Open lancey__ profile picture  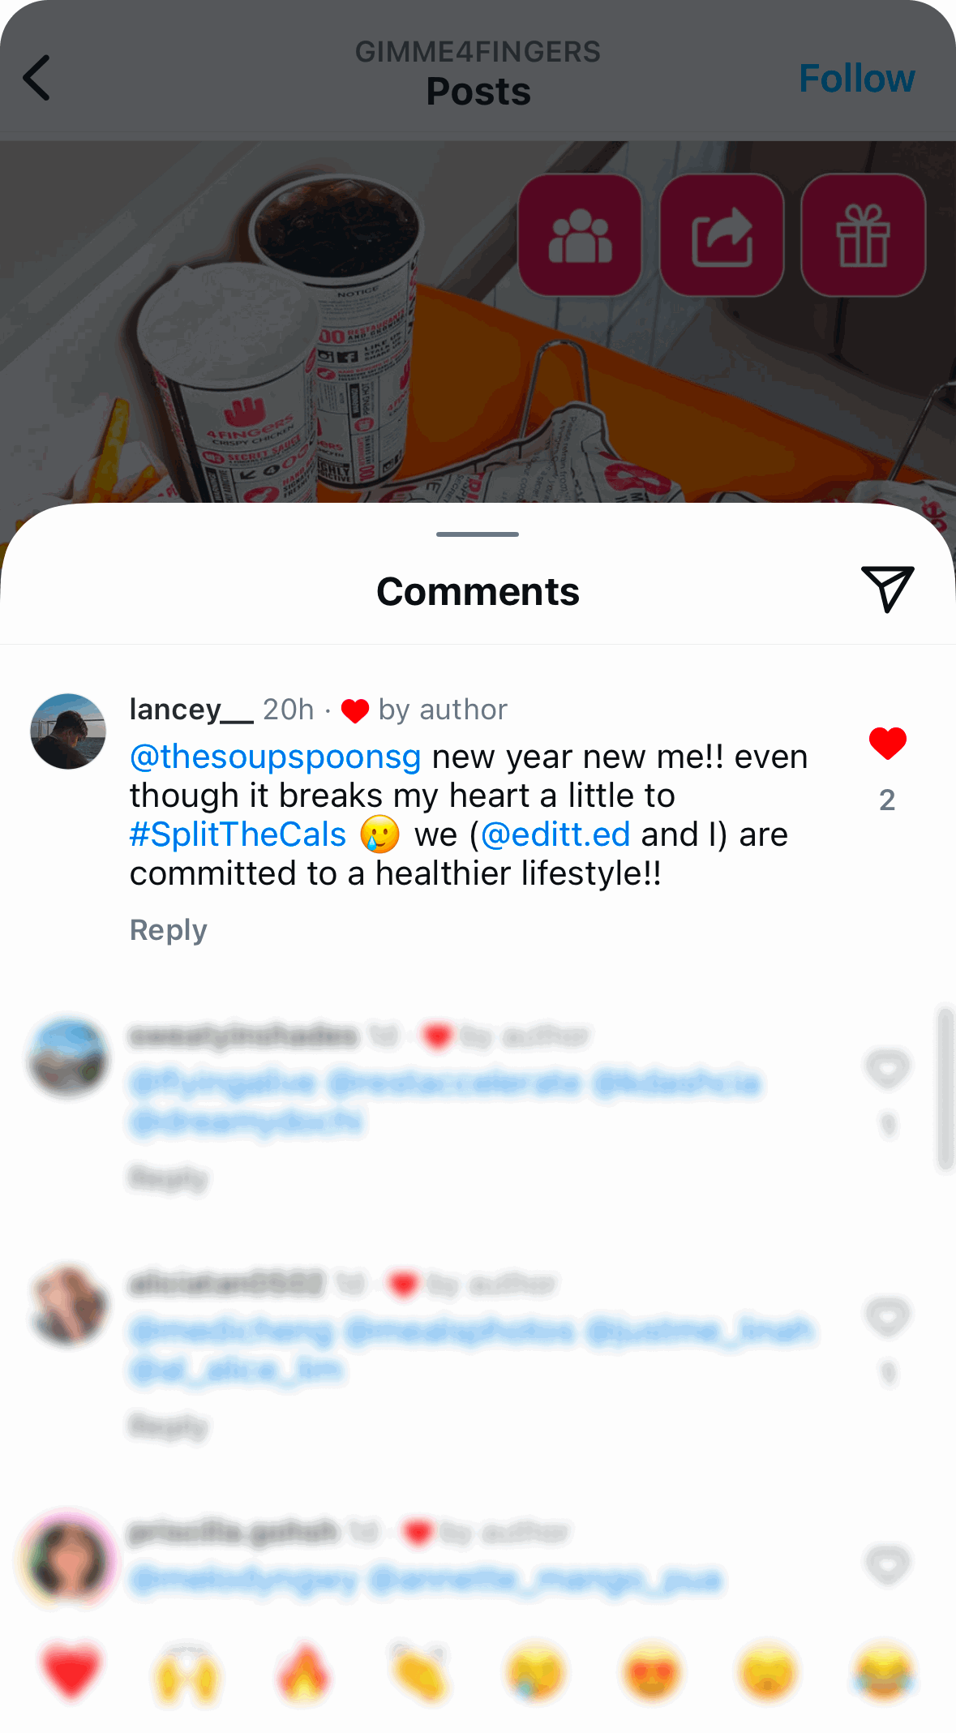(68, 731)
